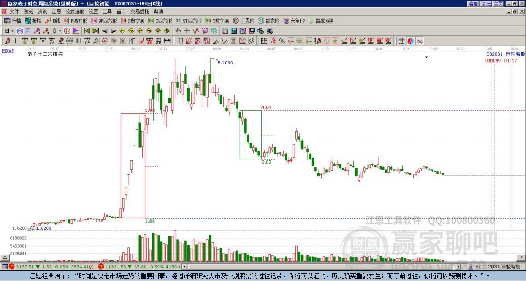Open the 江恩 menu
The height and width of the screenshot is (281, 526).
point(57,12)
